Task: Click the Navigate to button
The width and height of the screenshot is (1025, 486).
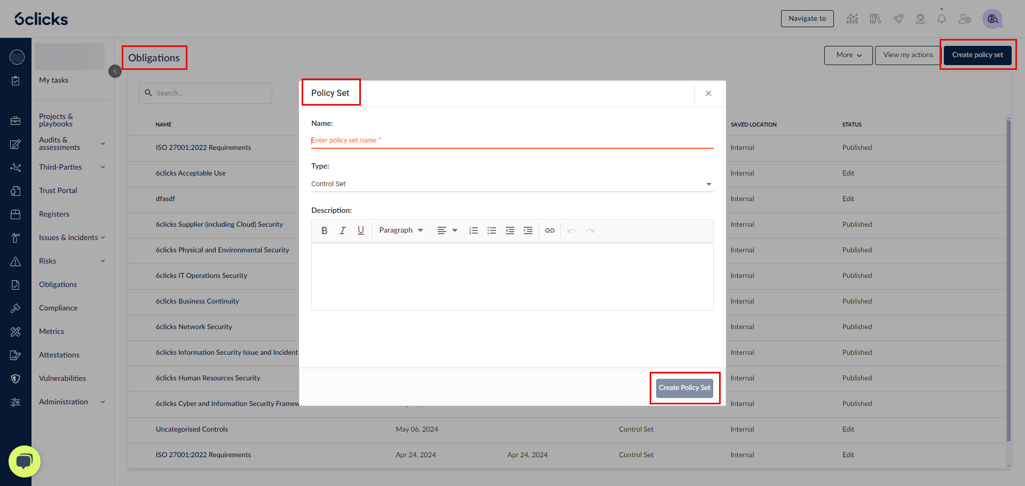Action: point(807,19)
